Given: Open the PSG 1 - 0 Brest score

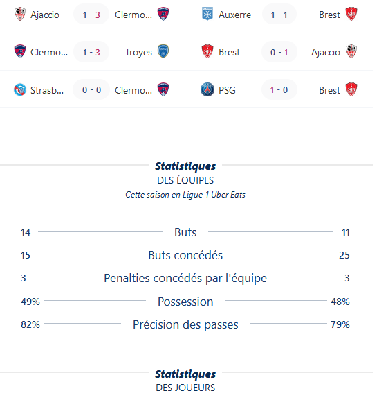Looking at the screenshot, I should click(279, 90).
